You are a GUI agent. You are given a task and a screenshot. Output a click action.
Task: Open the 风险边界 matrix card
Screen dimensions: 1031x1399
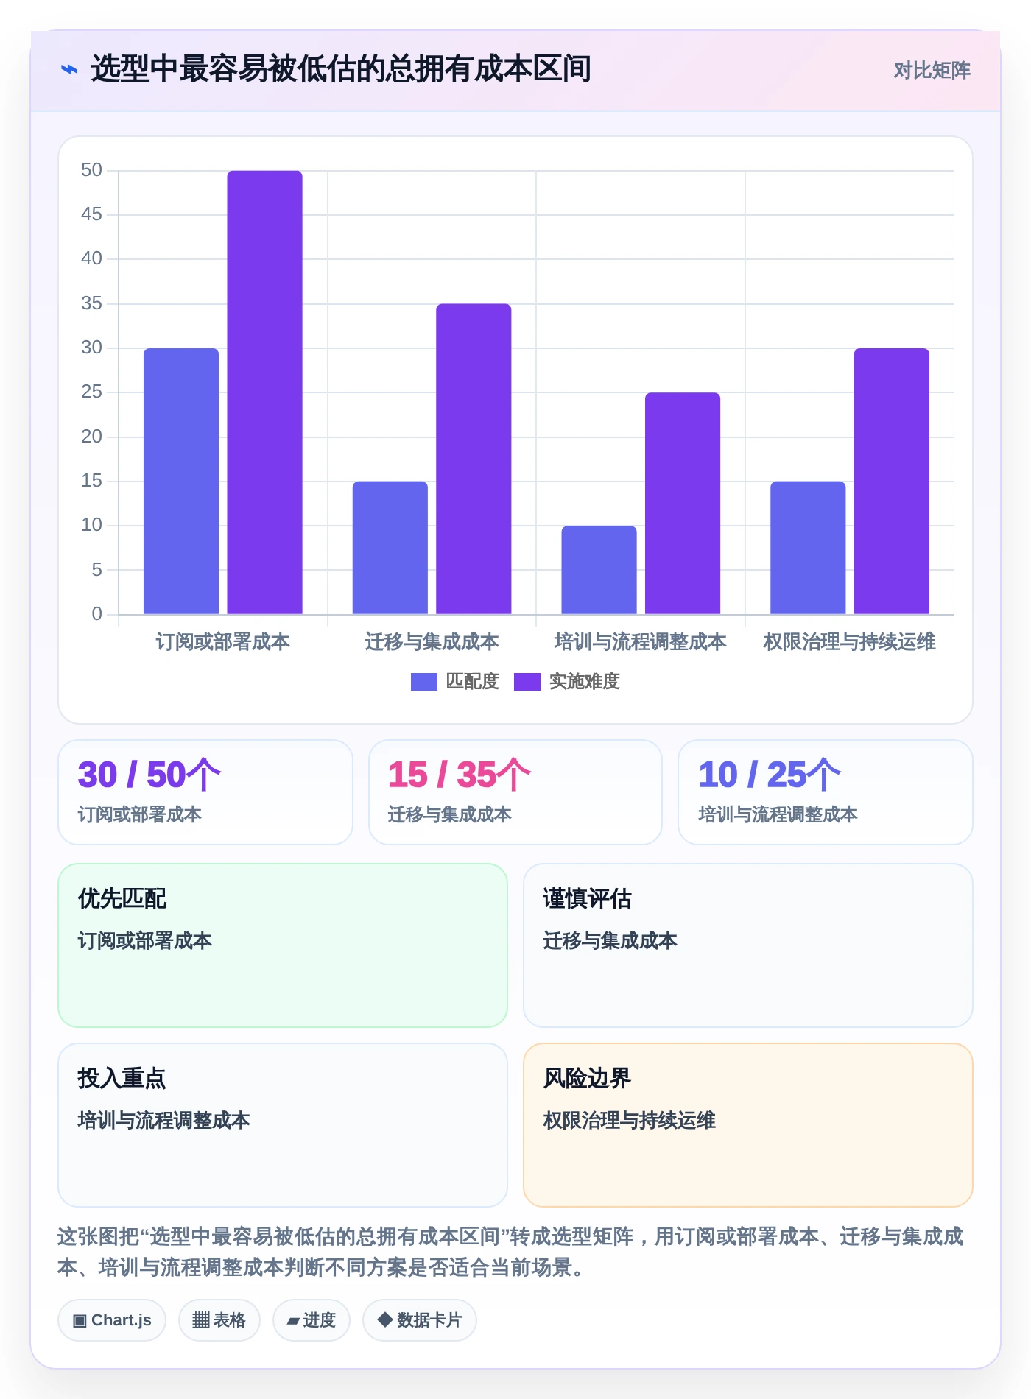tap(748, 1125)
